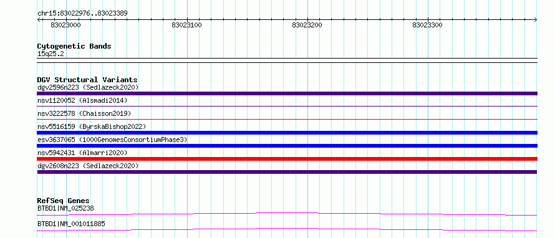Viewport: 555px width, 238px height.
Task: Select the 15q25.2 band label
Action: coord(51,54)
